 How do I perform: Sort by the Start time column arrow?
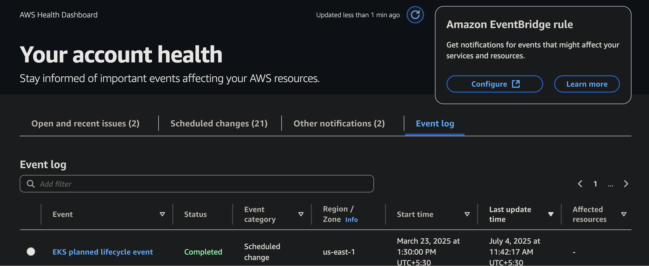(467, 214)
